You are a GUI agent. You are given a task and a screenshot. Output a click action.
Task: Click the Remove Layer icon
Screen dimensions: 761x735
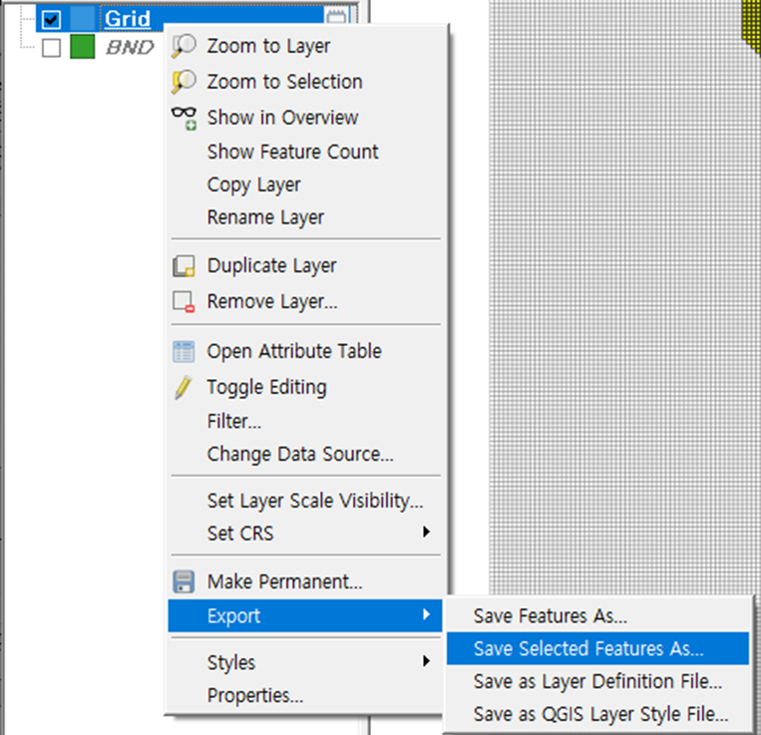[184, 301]
